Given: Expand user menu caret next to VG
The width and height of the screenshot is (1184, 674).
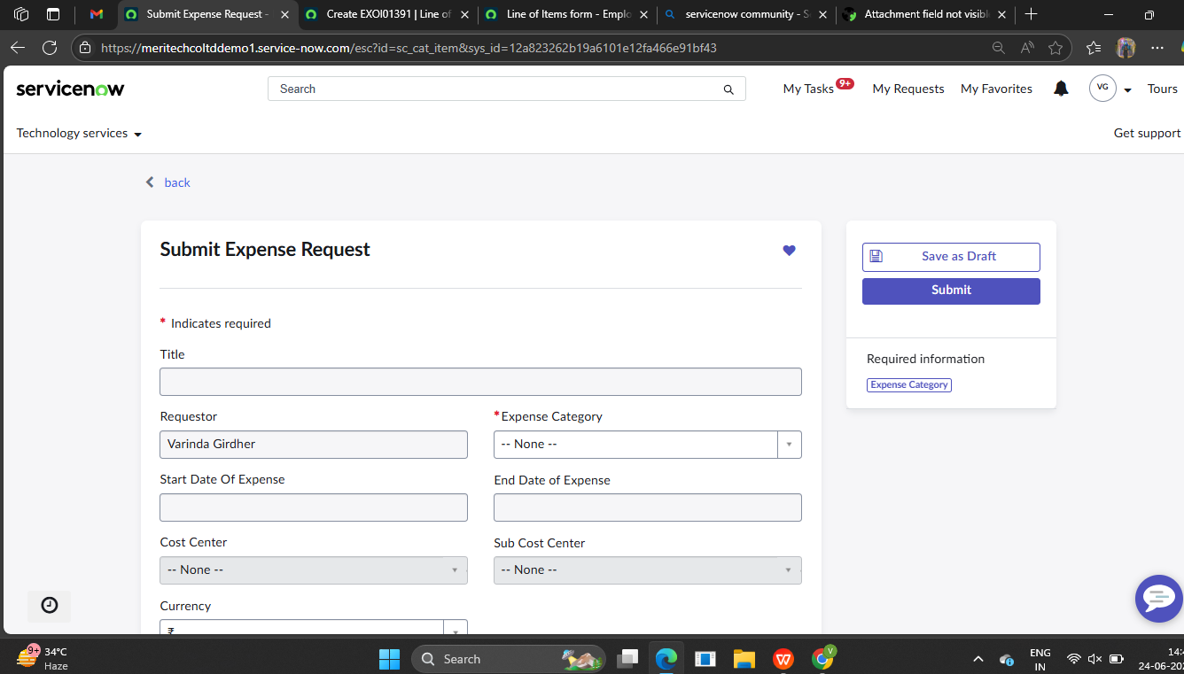Looking at the screenshot, I should pos(1127,90).
